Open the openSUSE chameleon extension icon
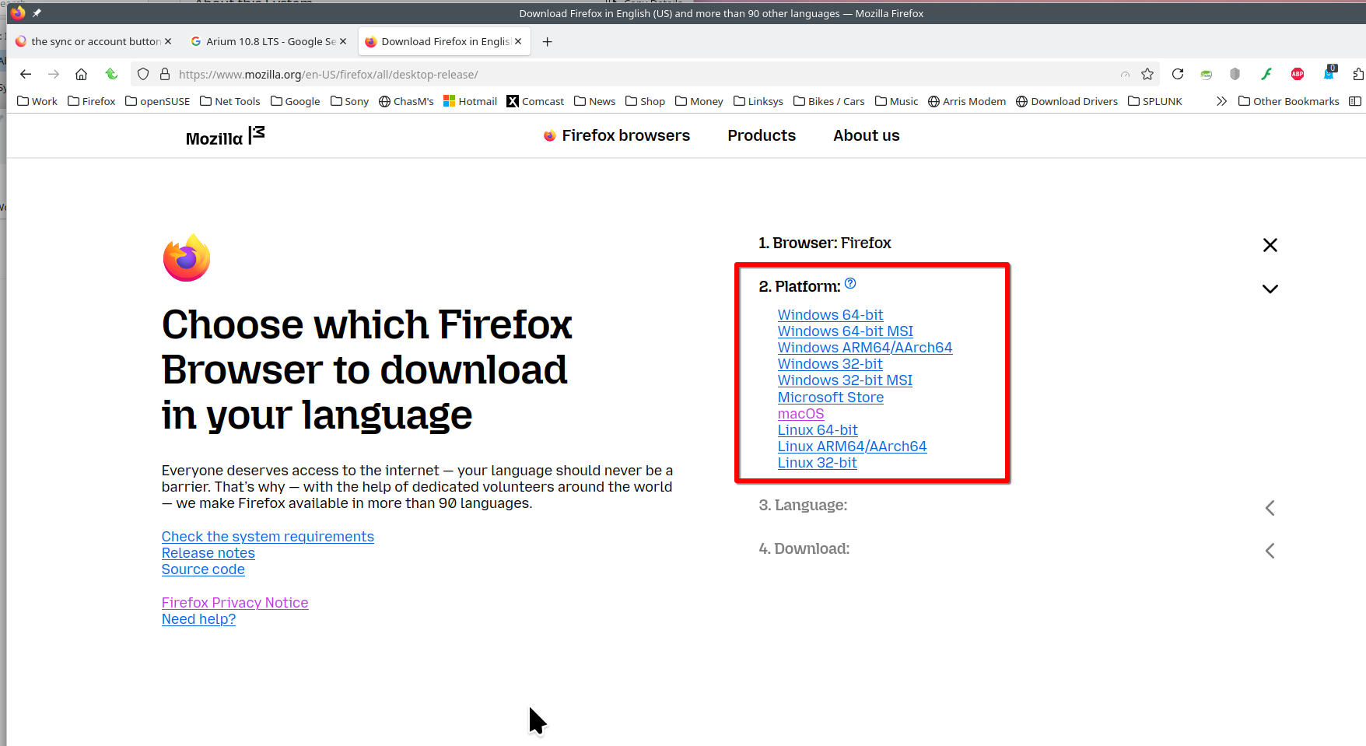The width and height of the screenshot is (1366, 746). tap(1207, 75)
